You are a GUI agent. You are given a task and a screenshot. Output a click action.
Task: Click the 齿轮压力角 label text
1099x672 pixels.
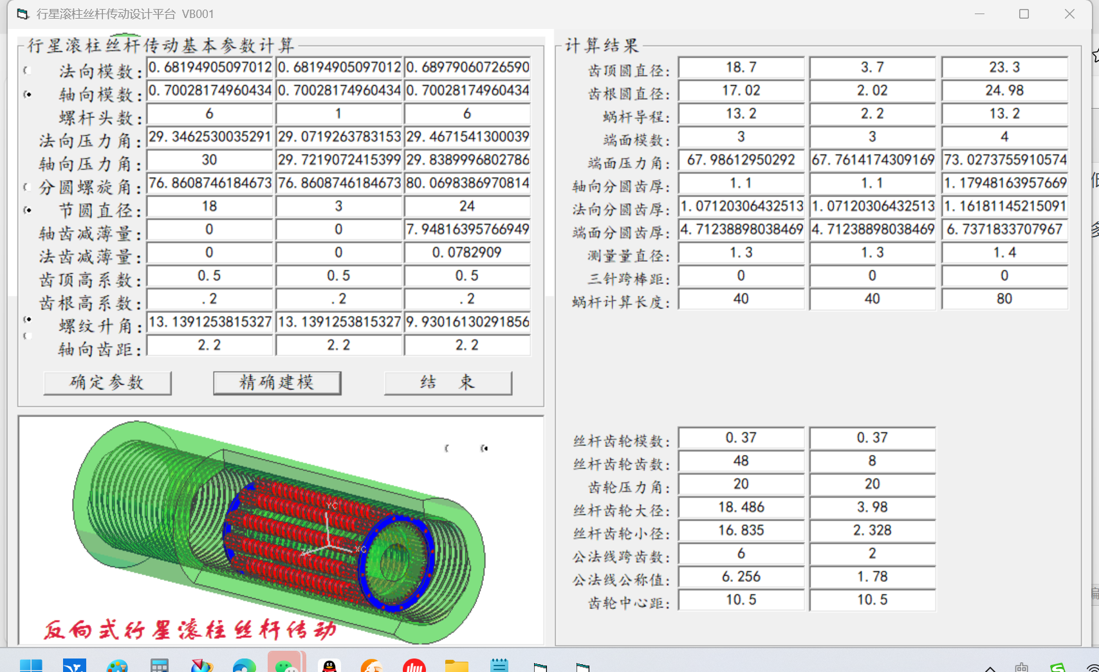[629, 487]
